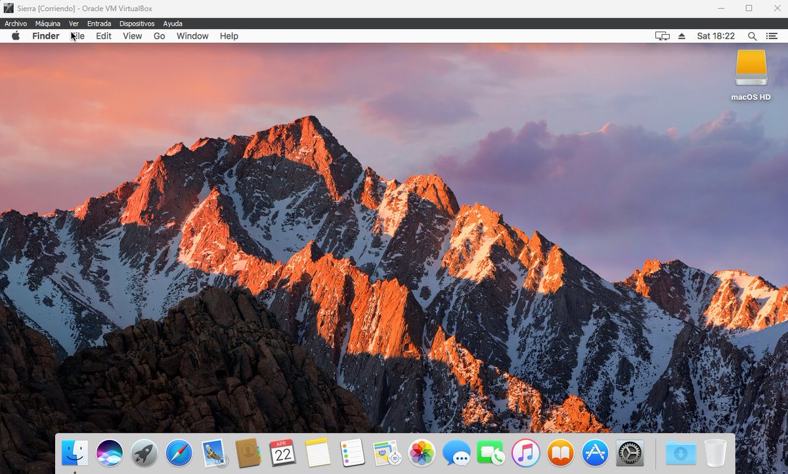Open the Window menu
This screenshot has height=474, width=788.
(x=192, y=36)
